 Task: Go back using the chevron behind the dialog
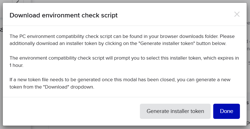(x=18, y=2)
